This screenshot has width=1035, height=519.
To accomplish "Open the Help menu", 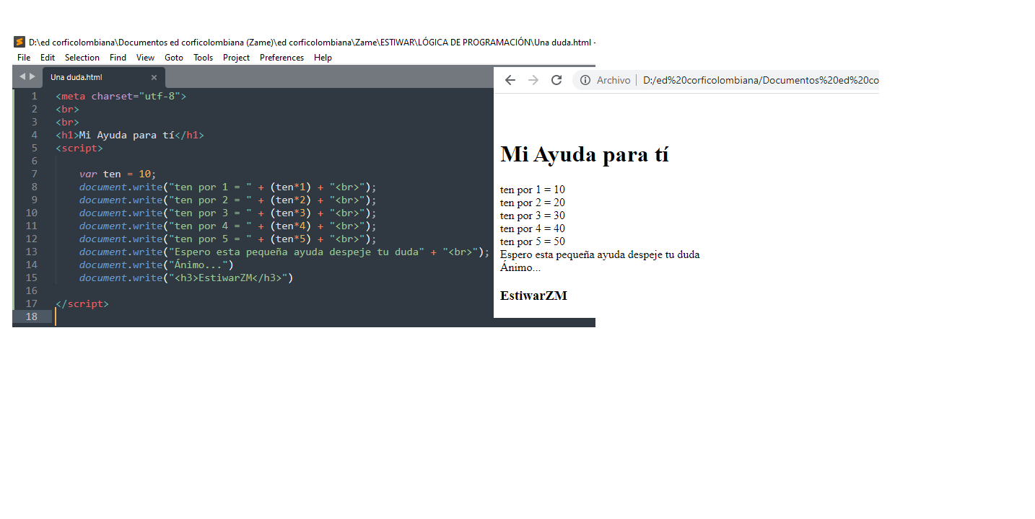I will (x=323, y=58).
